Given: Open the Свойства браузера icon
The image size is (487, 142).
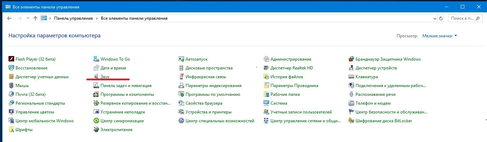Looking at the screenshot, I should (x=181, y=103).
